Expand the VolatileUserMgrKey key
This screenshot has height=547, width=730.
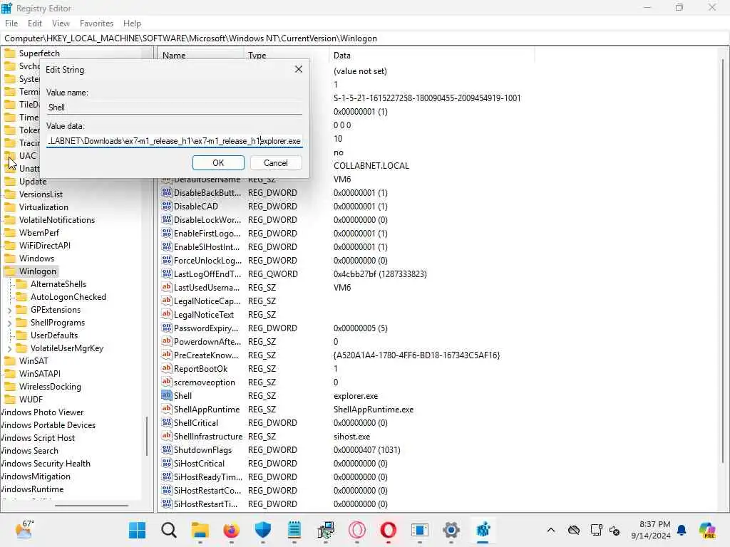point(10,348)
